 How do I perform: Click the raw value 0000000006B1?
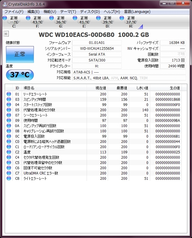[x=168, y=136]
